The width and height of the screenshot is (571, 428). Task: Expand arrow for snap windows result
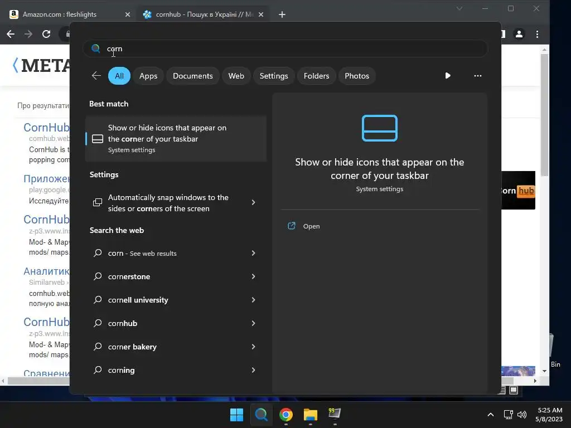click(x=254, y=202)
